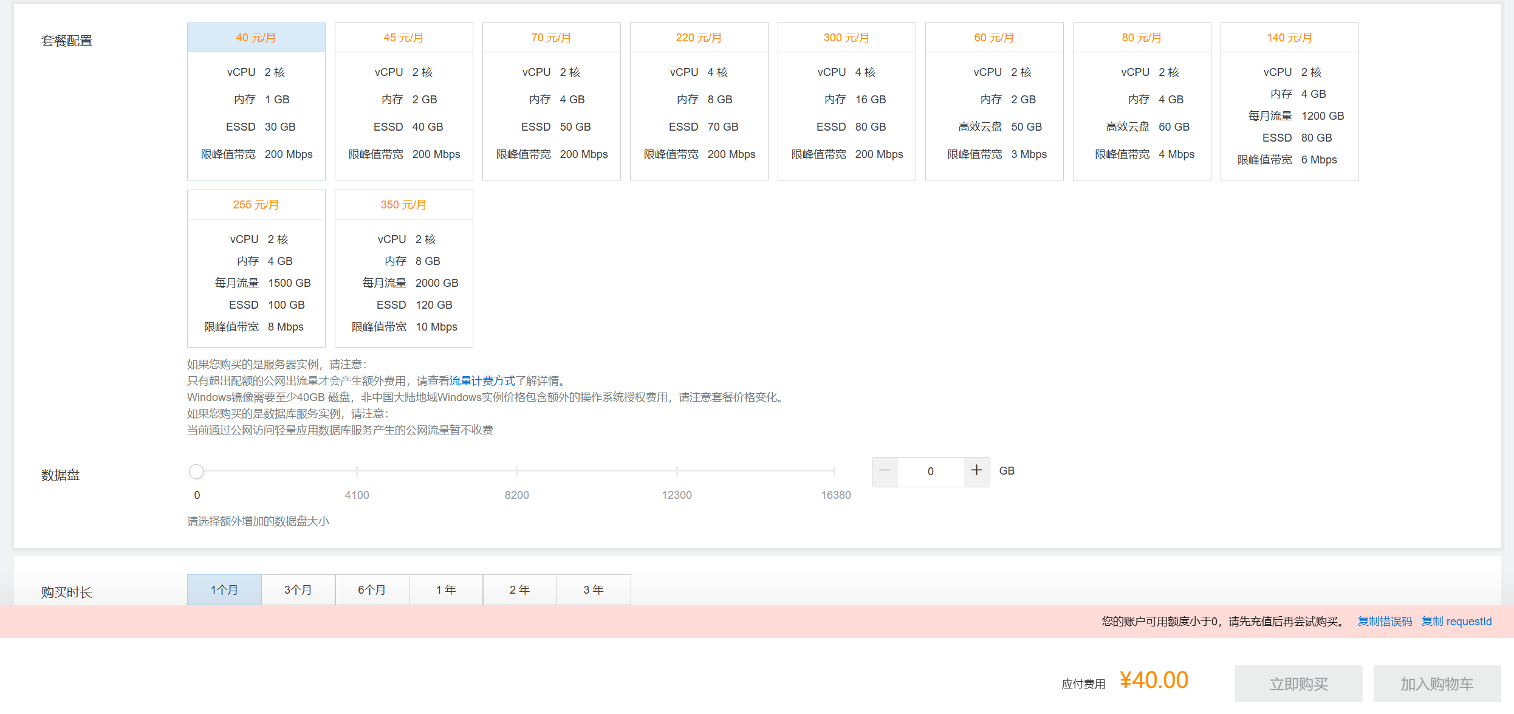Click the account balance error message text
The width and height of the screenshot is (1514, 714).
(x=1224, y=622)
